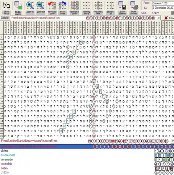Click the dark red Hebrew letters beside 'twain'
The image size is (174, 175).
tap(164, 168)
